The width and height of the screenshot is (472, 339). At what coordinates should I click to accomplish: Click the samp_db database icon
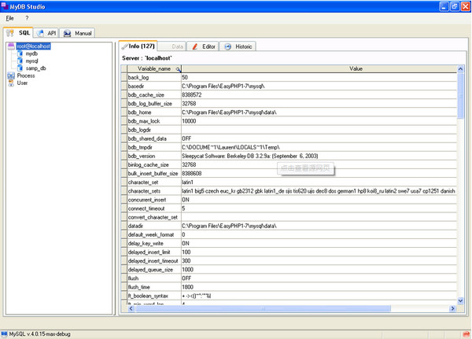20,68
